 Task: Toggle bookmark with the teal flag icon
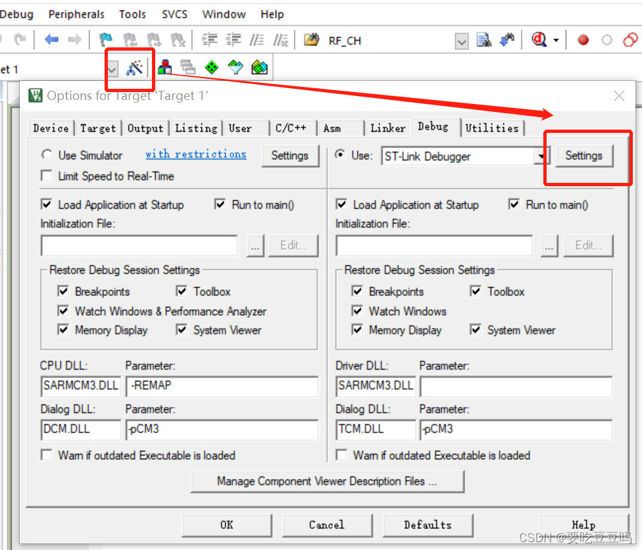pyautogui.click(x=106, y=39)
